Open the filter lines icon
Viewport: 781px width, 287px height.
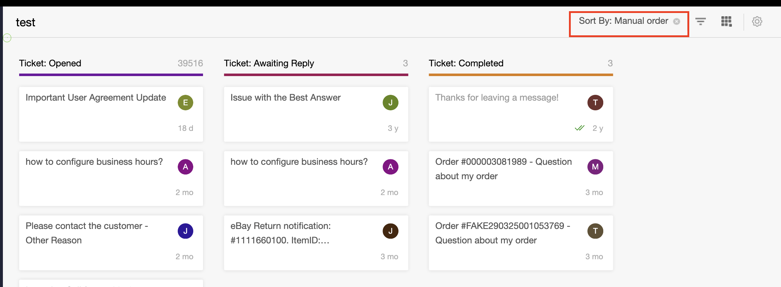700,21
